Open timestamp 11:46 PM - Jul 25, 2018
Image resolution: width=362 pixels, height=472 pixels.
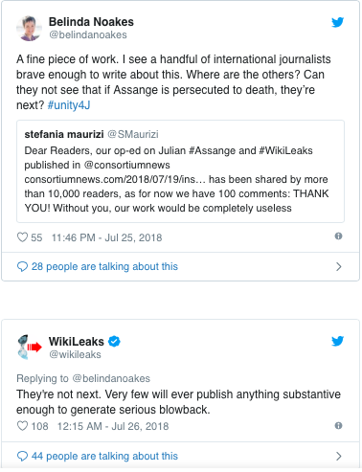tap(106, 237)
